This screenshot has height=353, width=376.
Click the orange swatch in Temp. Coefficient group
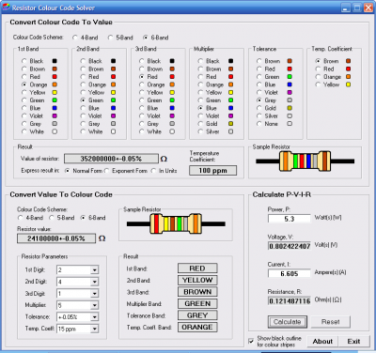348,77
